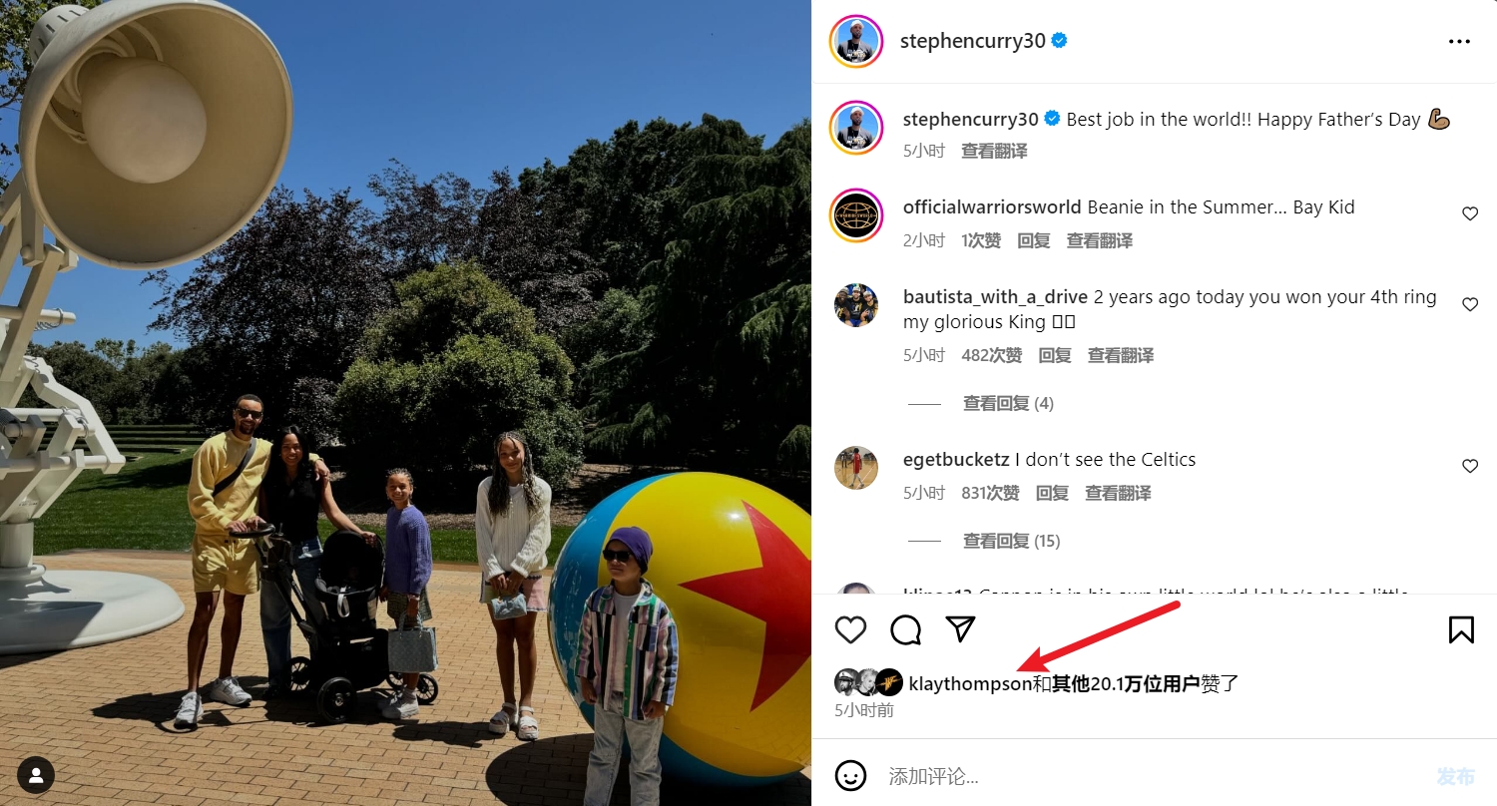
Task: View likes on bautista_with_a_drive comment
Action: [992, 355]
